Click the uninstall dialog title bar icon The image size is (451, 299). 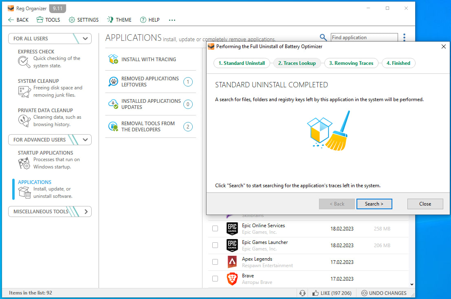pos(211,47)
